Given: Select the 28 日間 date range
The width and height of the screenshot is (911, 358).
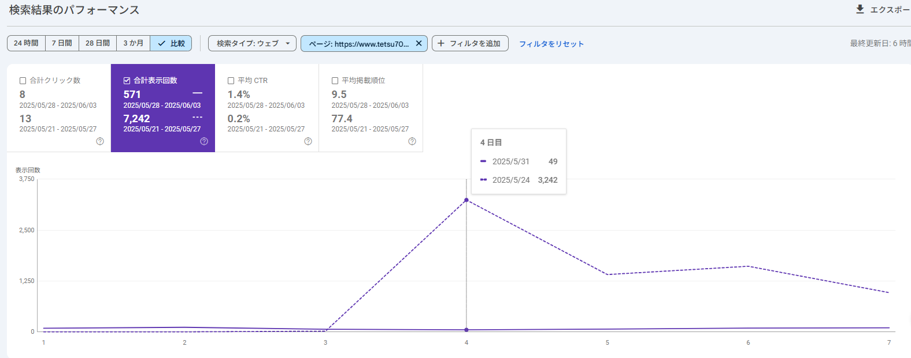Looking at the screenshot, I should tap(98, 43).
